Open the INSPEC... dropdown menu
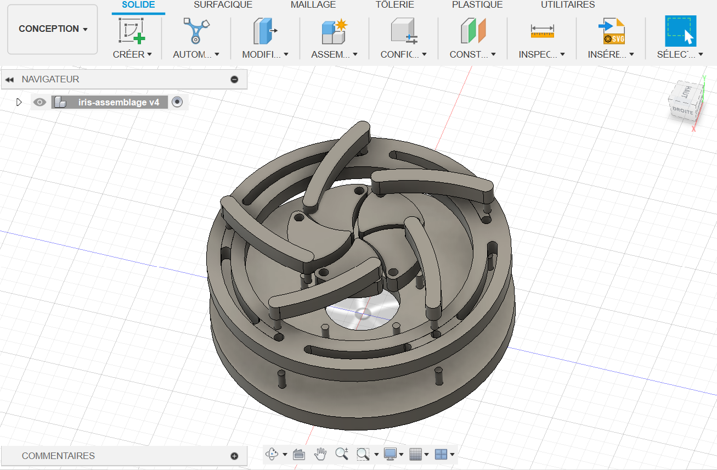The image size is (717, 470). pyautogui.click(x=542, y=54)
